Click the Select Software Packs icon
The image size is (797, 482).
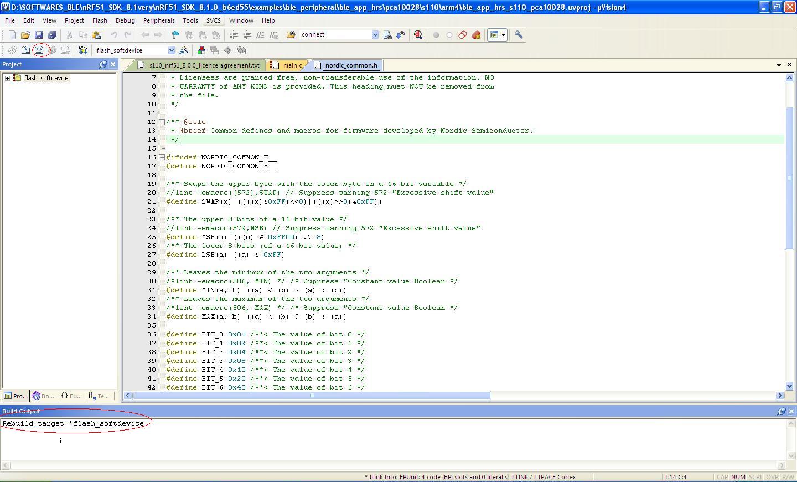tap(241, 50)
